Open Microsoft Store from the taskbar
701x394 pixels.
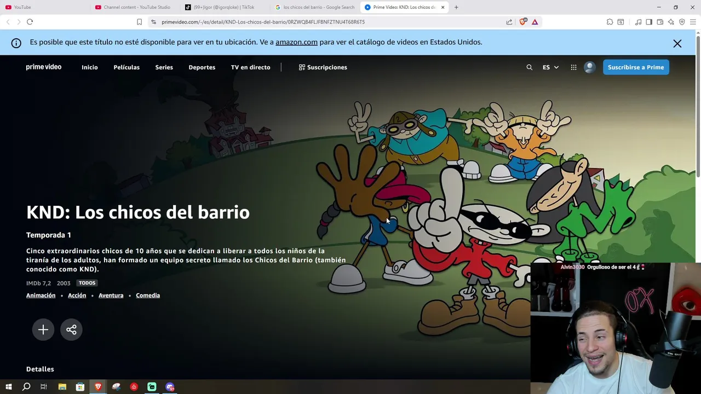coord(80,387)
